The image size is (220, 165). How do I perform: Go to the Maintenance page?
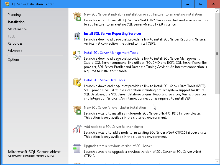17,29
